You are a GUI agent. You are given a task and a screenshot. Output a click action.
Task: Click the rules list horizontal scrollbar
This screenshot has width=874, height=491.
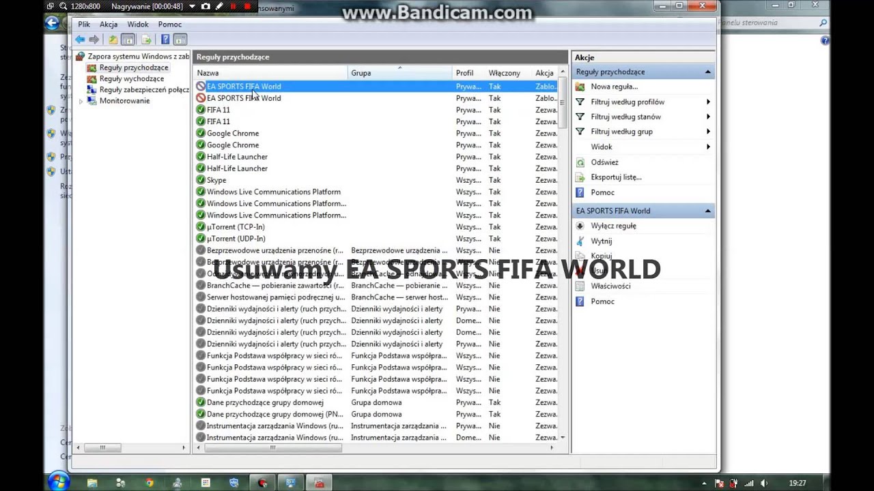tap(374, 448)
